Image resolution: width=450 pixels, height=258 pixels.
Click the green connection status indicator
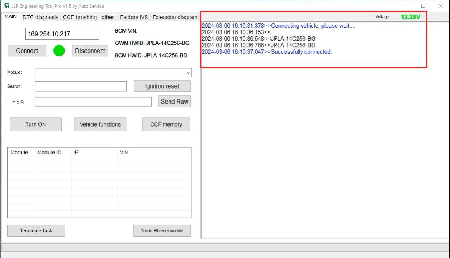point(59,51)
